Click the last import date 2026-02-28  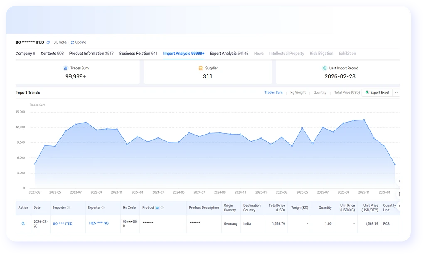coord(340,76)
